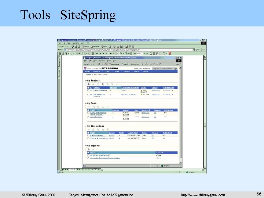Check the first discussion row checkbox
This screenshot has height=198, width=264.
click(88, 136)
